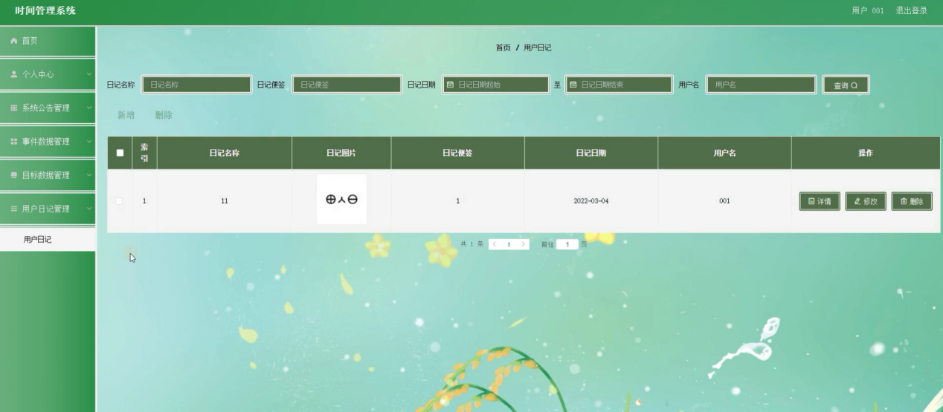Image resolution: width=943 pixels, height=412 pixels.
Task: Click the 退出登录 link
Action: click(x=911, y=10)
